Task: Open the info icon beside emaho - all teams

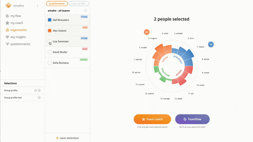Action: pyautogui.click(x=85, y=11)
